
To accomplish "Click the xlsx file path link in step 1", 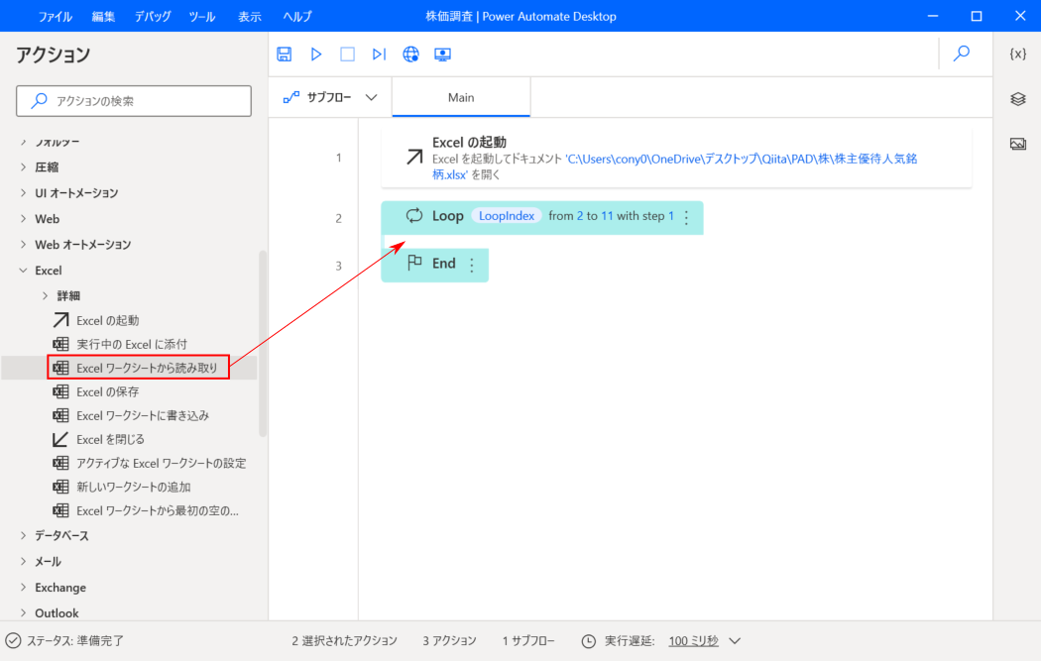I will point(674,166).
